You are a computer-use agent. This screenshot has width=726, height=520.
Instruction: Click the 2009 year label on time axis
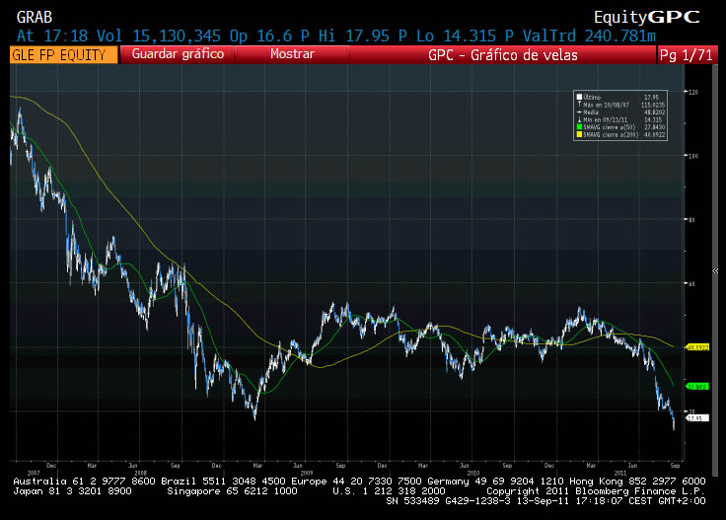307,473
